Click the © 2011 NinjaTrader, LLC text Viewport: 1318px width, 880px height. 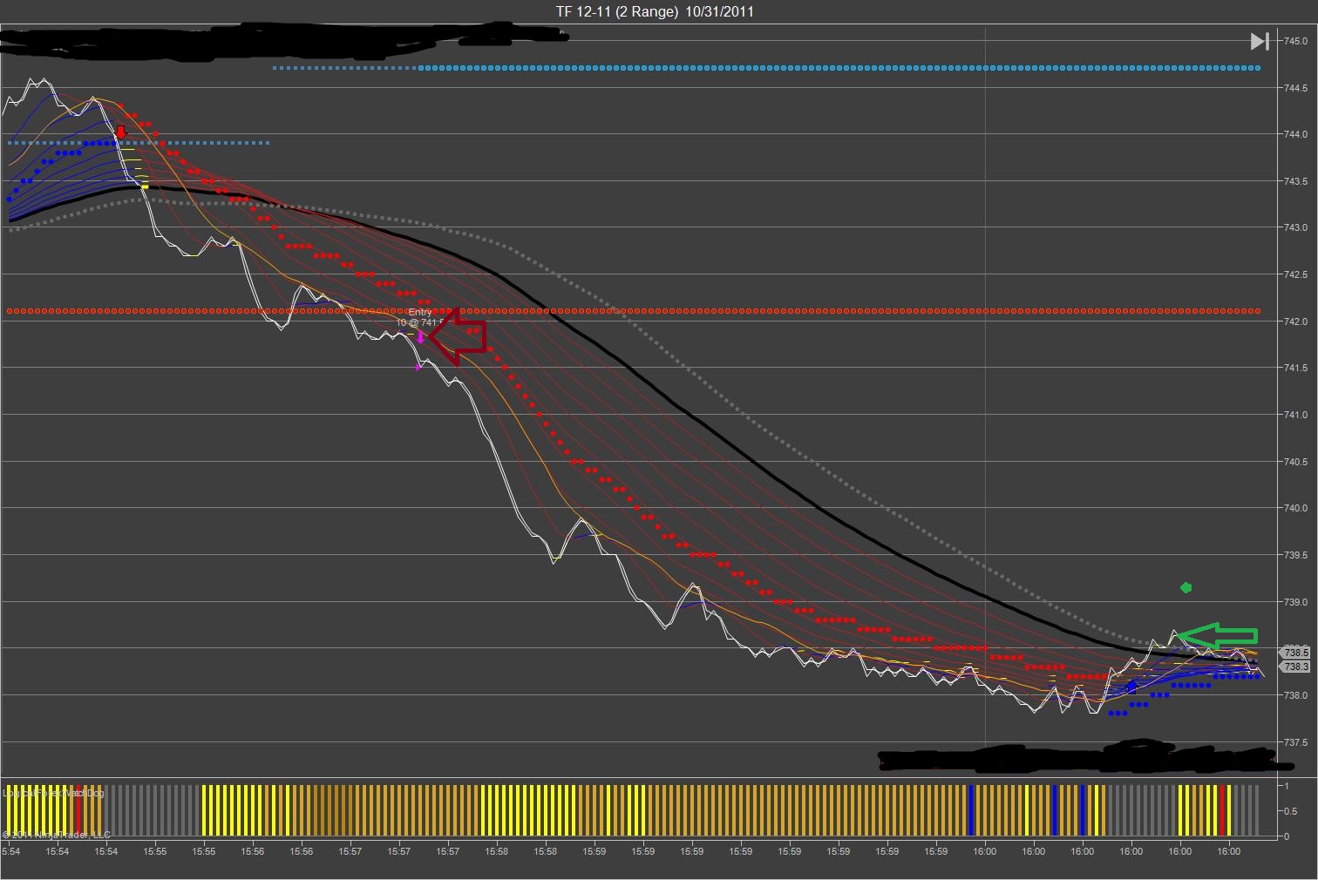57,835
